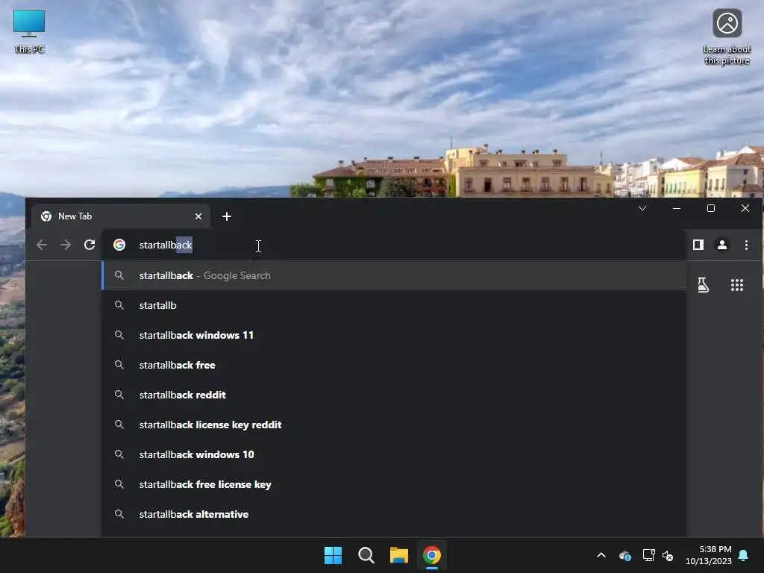
Task: Open Windows Start menu
Action: click(334, 555)
